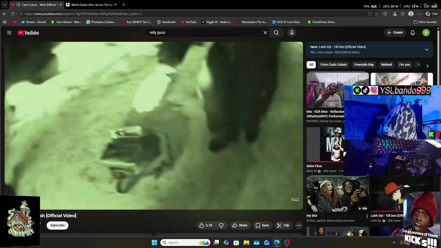
Task: Open the tab actions dropdown chevron
Action: 4,5
